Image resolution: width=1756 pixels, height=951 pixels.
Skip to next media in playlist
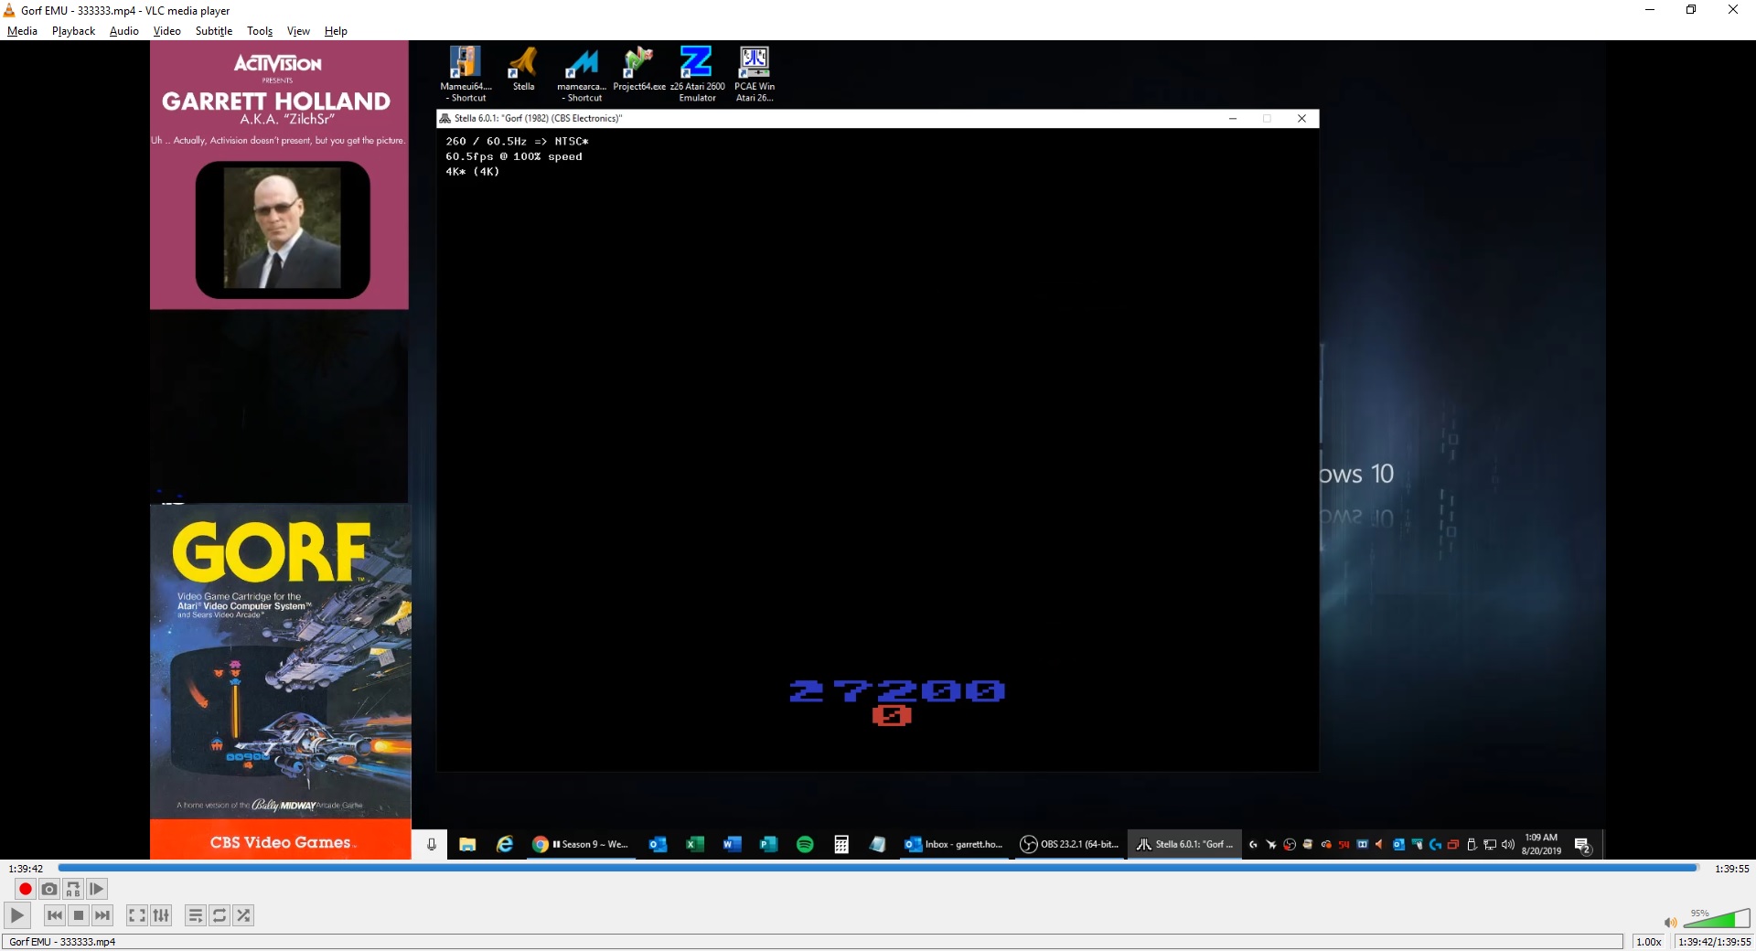[102, 915]
